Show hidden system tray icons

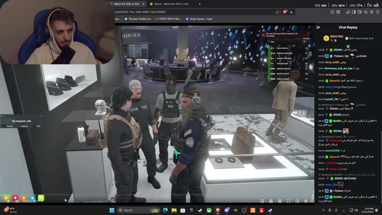tap(323, 210)
